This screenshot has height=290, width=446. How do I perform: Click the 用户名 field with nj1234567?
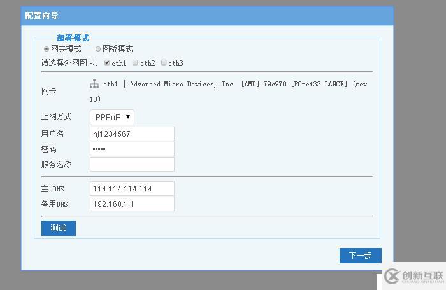132,134
